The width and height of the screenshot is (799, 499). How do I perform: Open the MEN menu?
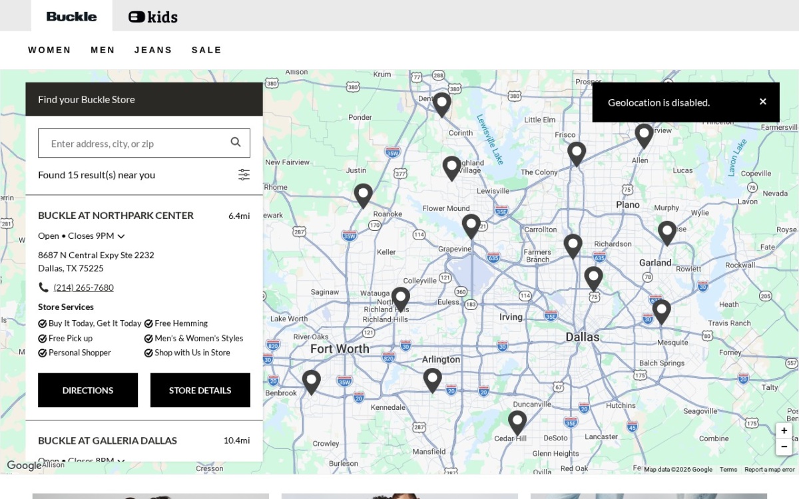(103, 50)
